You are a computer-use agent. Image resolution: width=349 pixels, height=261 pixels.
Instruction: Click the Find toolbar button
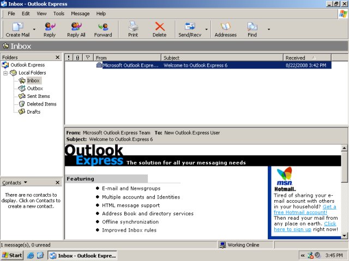point(252,29)
